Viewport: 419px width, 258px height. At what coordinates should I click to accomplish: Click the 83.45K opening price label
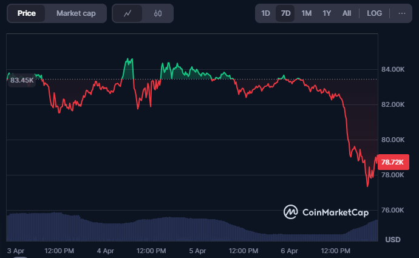(x=22, y=80)
